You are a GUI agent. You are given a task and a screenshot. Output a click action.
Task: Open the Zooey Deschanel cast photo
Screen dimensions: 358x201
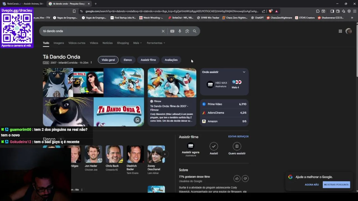[156, 154]
